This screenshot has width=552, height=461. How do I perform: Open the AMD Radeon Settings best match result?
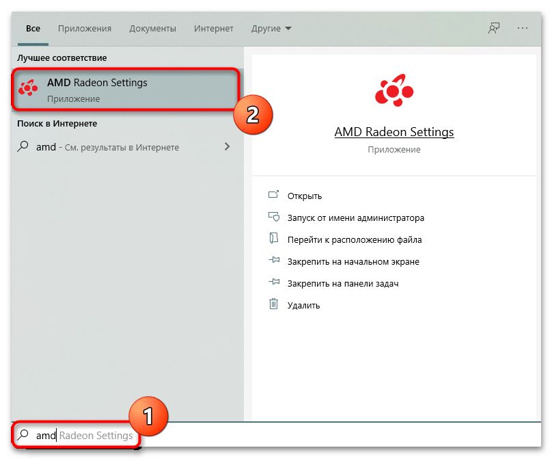[126, 90]
